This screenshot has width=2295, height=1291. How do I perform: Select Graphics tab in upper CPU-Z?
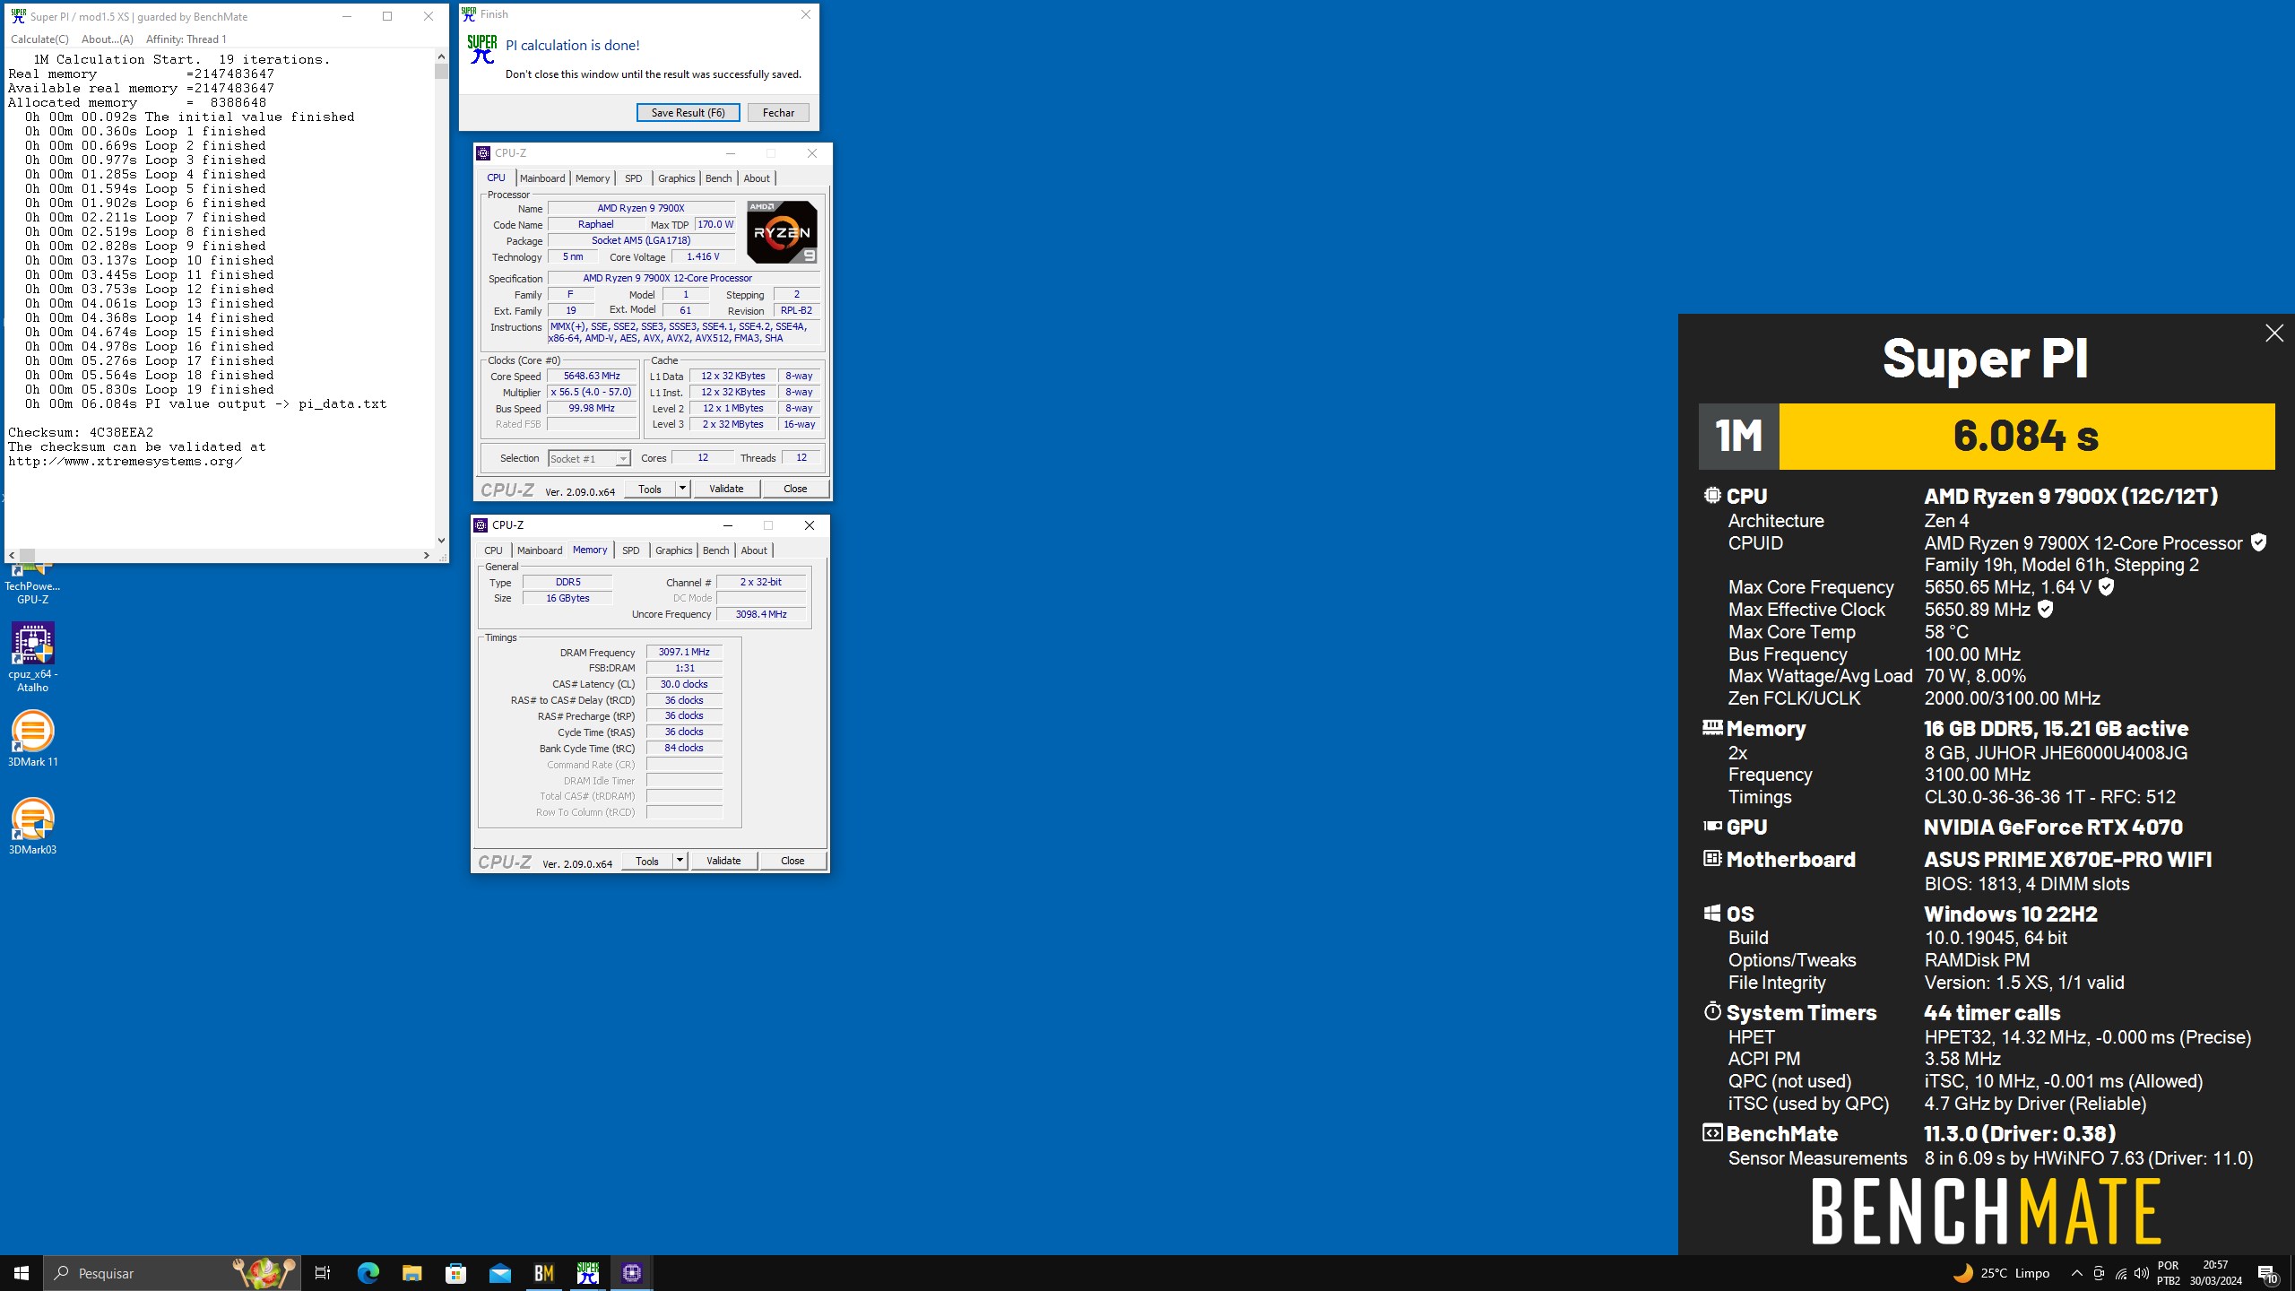click(x=676, y=178)
